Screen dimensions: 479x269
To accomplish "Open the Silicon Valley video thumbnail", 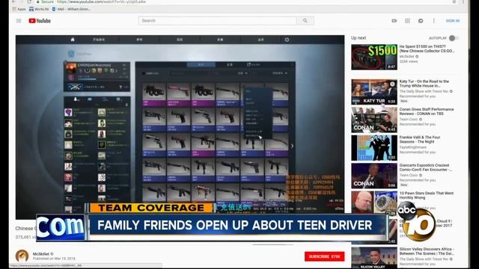I will click(374, 258).
